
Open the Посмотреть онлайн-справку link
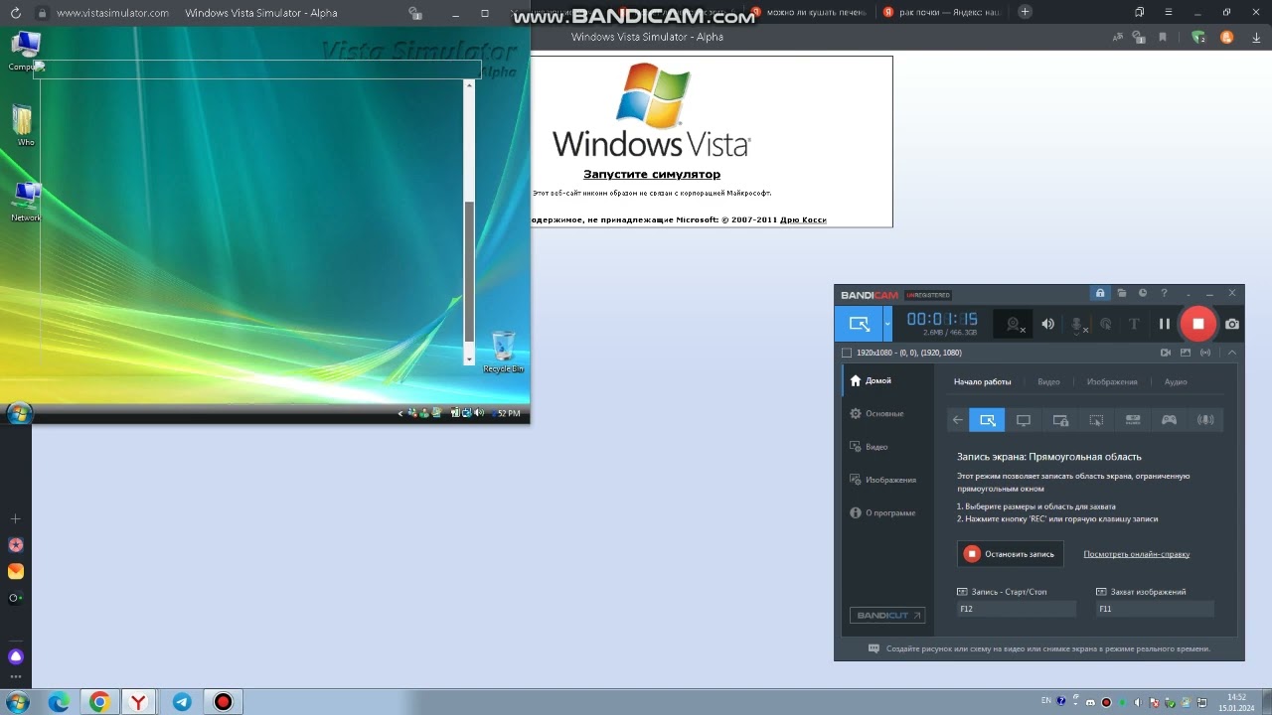click(1136, 554)
